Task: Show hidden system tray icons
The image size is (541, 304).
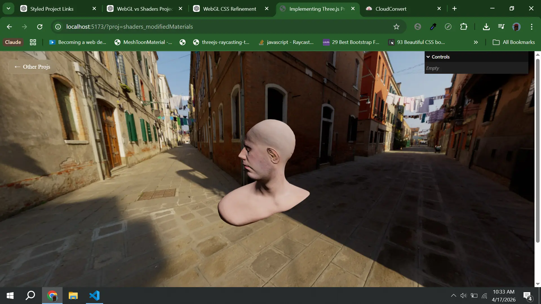Action: (x=453, y=296)
